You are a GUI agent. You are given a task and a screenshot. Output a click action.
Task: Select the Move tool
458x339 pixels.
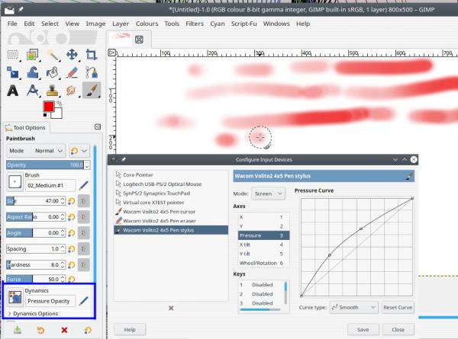72,55
